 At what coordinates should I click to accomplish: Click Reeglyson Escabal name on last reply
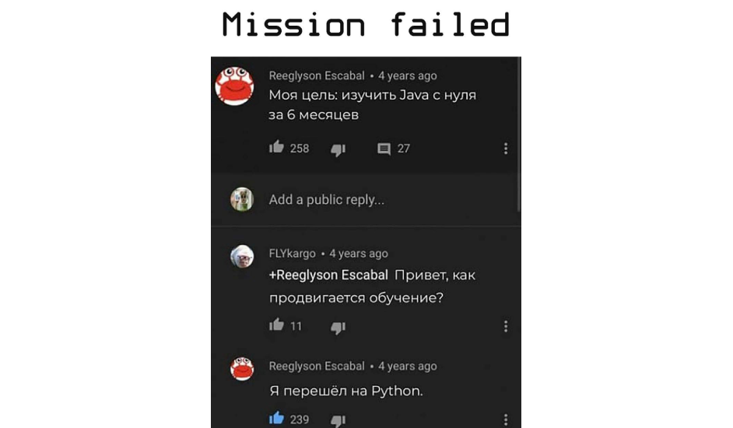point(317,367)
